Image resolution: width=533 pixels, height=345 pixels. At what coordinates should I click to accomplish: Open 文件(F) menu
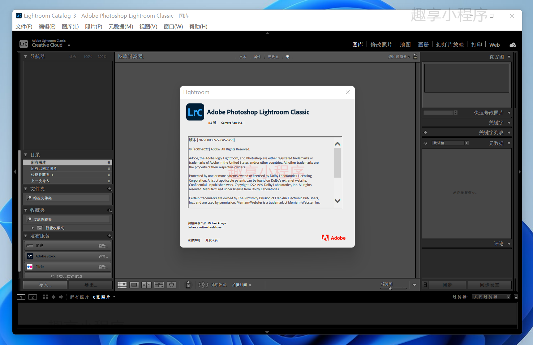[24, 27]
